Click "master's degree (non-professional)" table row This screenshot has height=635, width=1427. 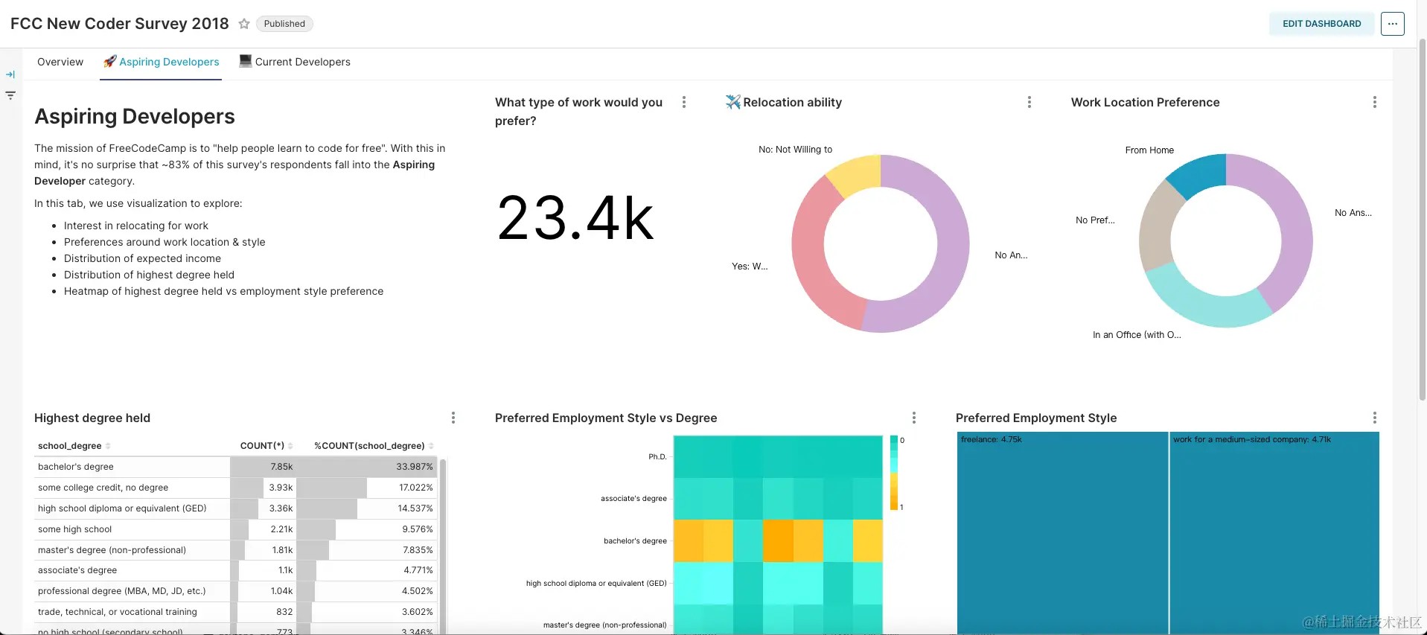pos(236,550)
